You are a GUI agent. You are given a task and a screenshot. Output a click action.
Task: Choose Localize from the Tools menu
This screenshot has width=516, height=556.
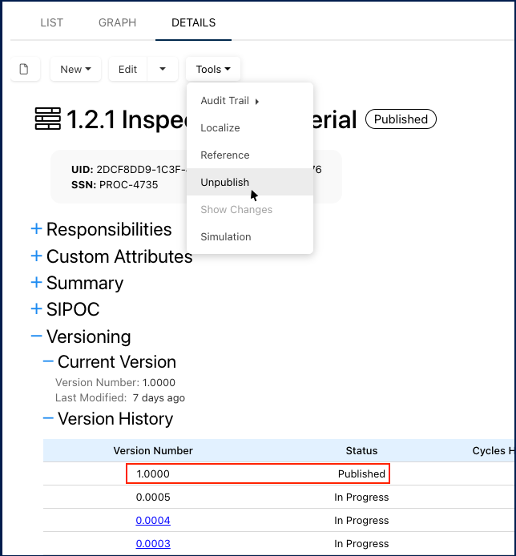point(220,128)
